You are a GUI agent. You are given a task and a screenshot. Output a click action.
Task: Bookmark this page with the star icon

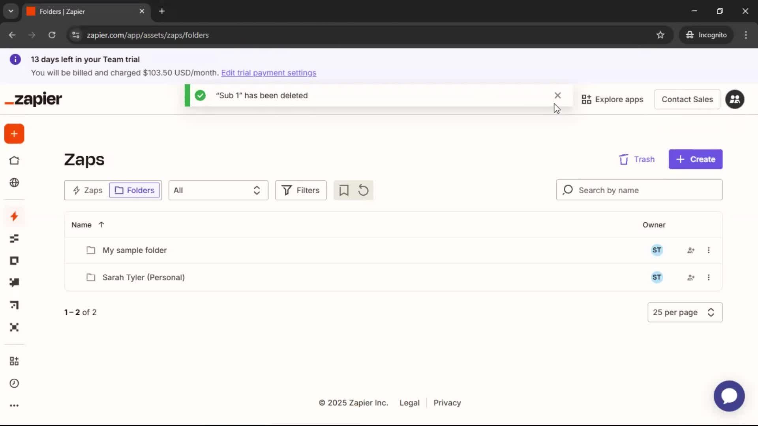(x=660, y=35)
